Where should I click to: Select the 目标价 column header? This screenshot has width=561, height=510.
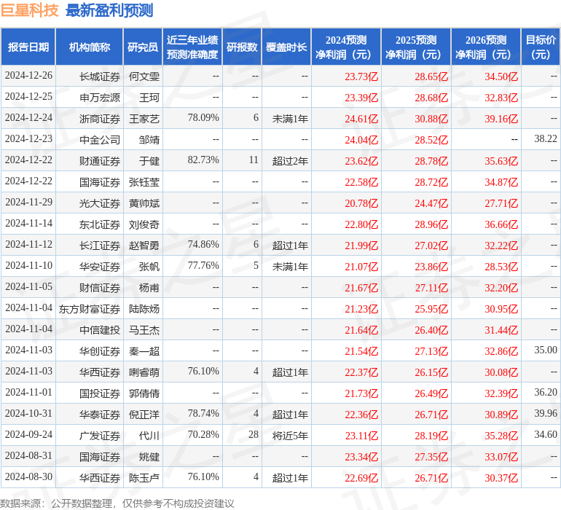[x=541, y=47]
